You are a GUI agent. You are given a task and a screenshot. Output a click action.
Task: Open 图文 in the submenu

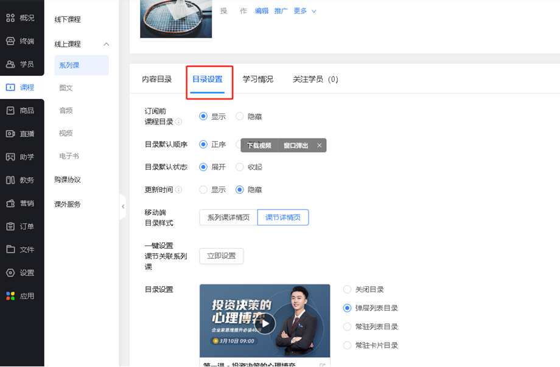click(x=66, y=87)
